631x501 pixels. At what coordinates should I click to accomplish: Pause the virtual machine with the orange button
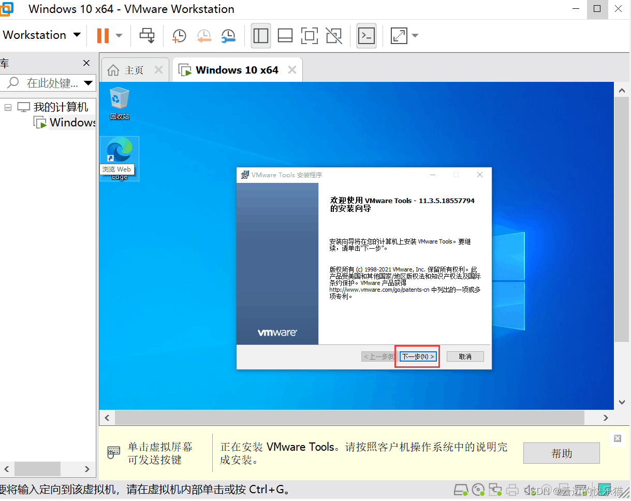[103, 35]
